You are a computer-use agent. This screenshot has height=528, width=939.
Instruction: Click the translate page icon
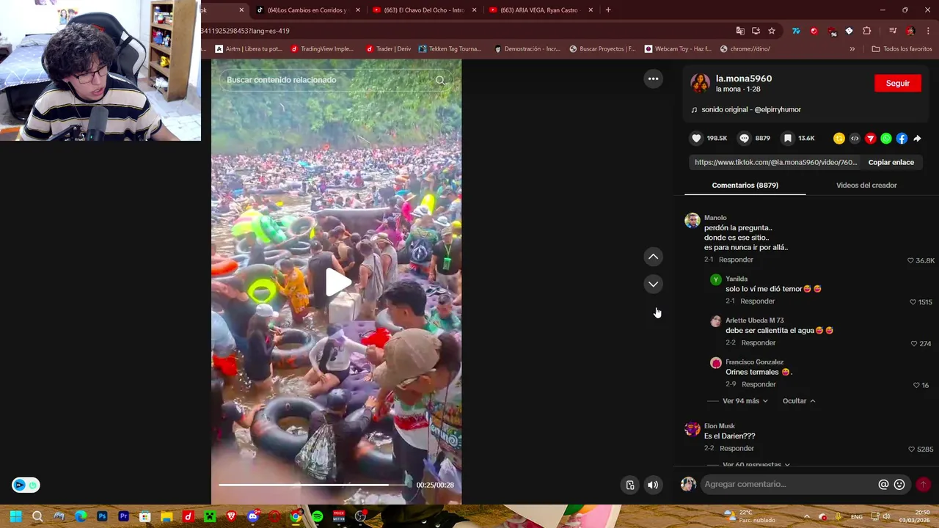tap(740, 31)
